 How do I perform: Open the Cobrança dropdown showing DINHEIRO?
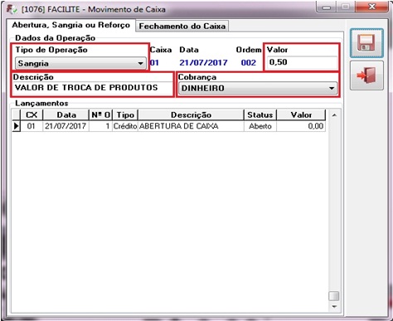pos(258,88)
